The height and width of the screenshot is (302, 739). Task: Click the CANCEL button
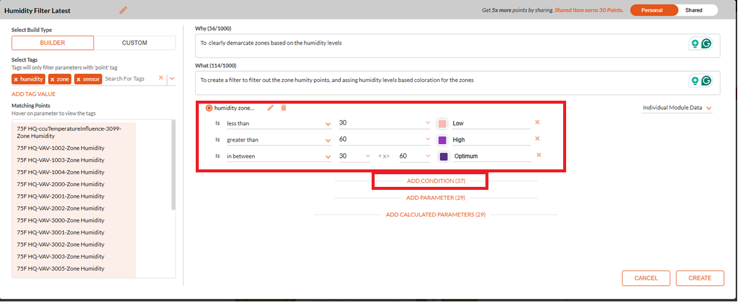[646, 278]
